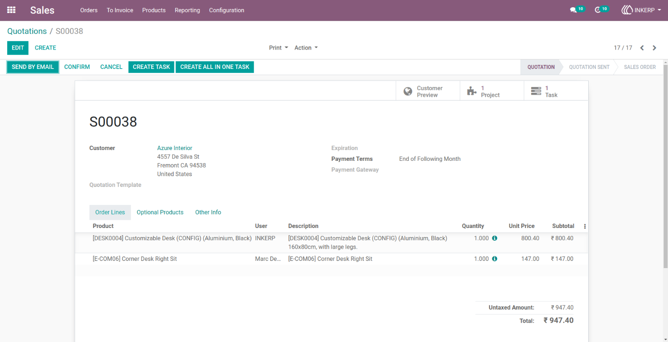Open the Task list stat button
Viewport: 668px width, 342px height.
click(556, 91)
